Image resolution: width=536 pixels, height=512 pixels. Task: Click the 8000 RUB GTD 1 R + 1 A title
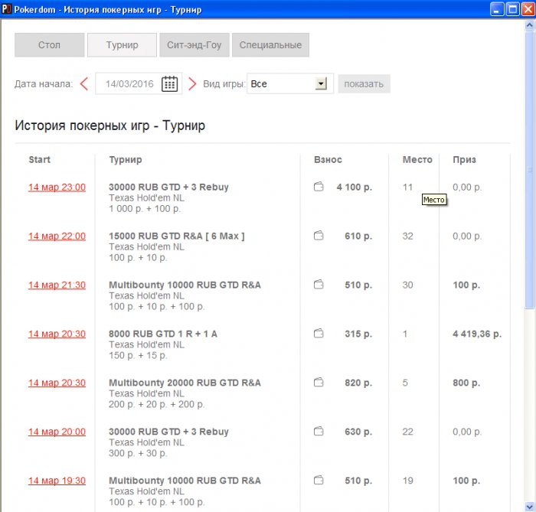coord(163,334)
